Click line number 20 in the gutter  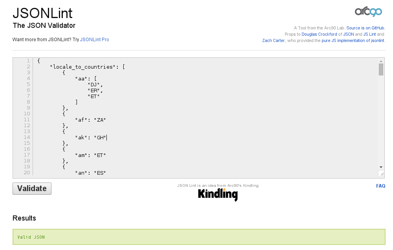(x=27, y=173)
